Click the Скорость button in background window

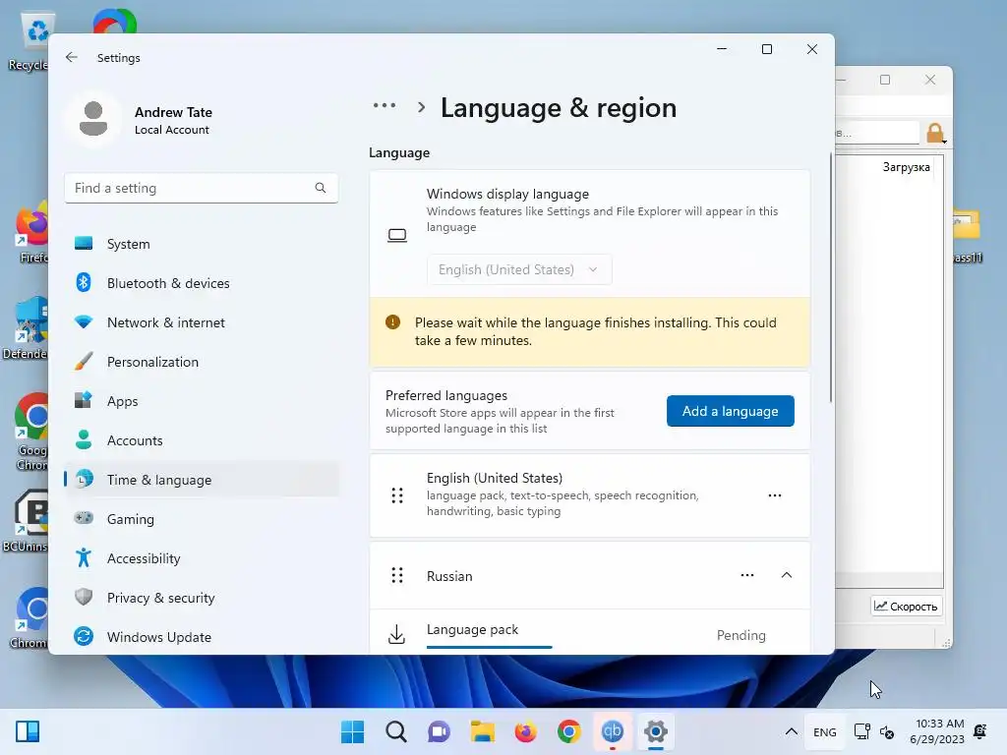906,606
